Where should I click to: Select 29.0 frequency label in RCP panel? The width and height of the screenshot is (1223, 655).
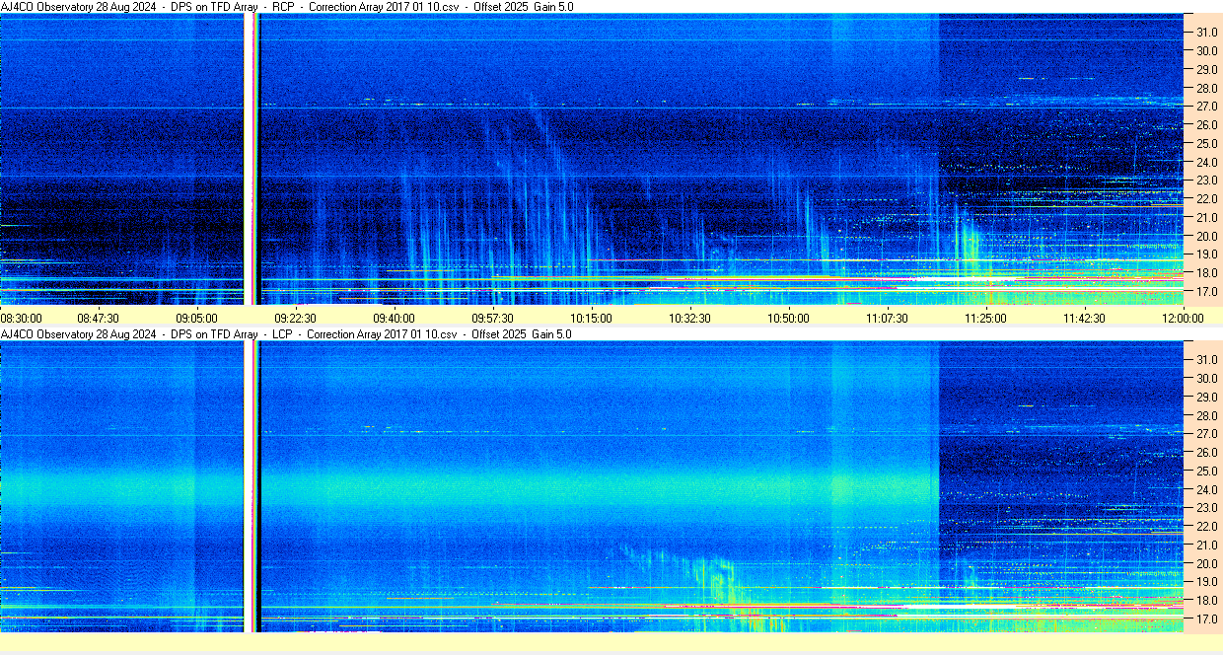1206,70
